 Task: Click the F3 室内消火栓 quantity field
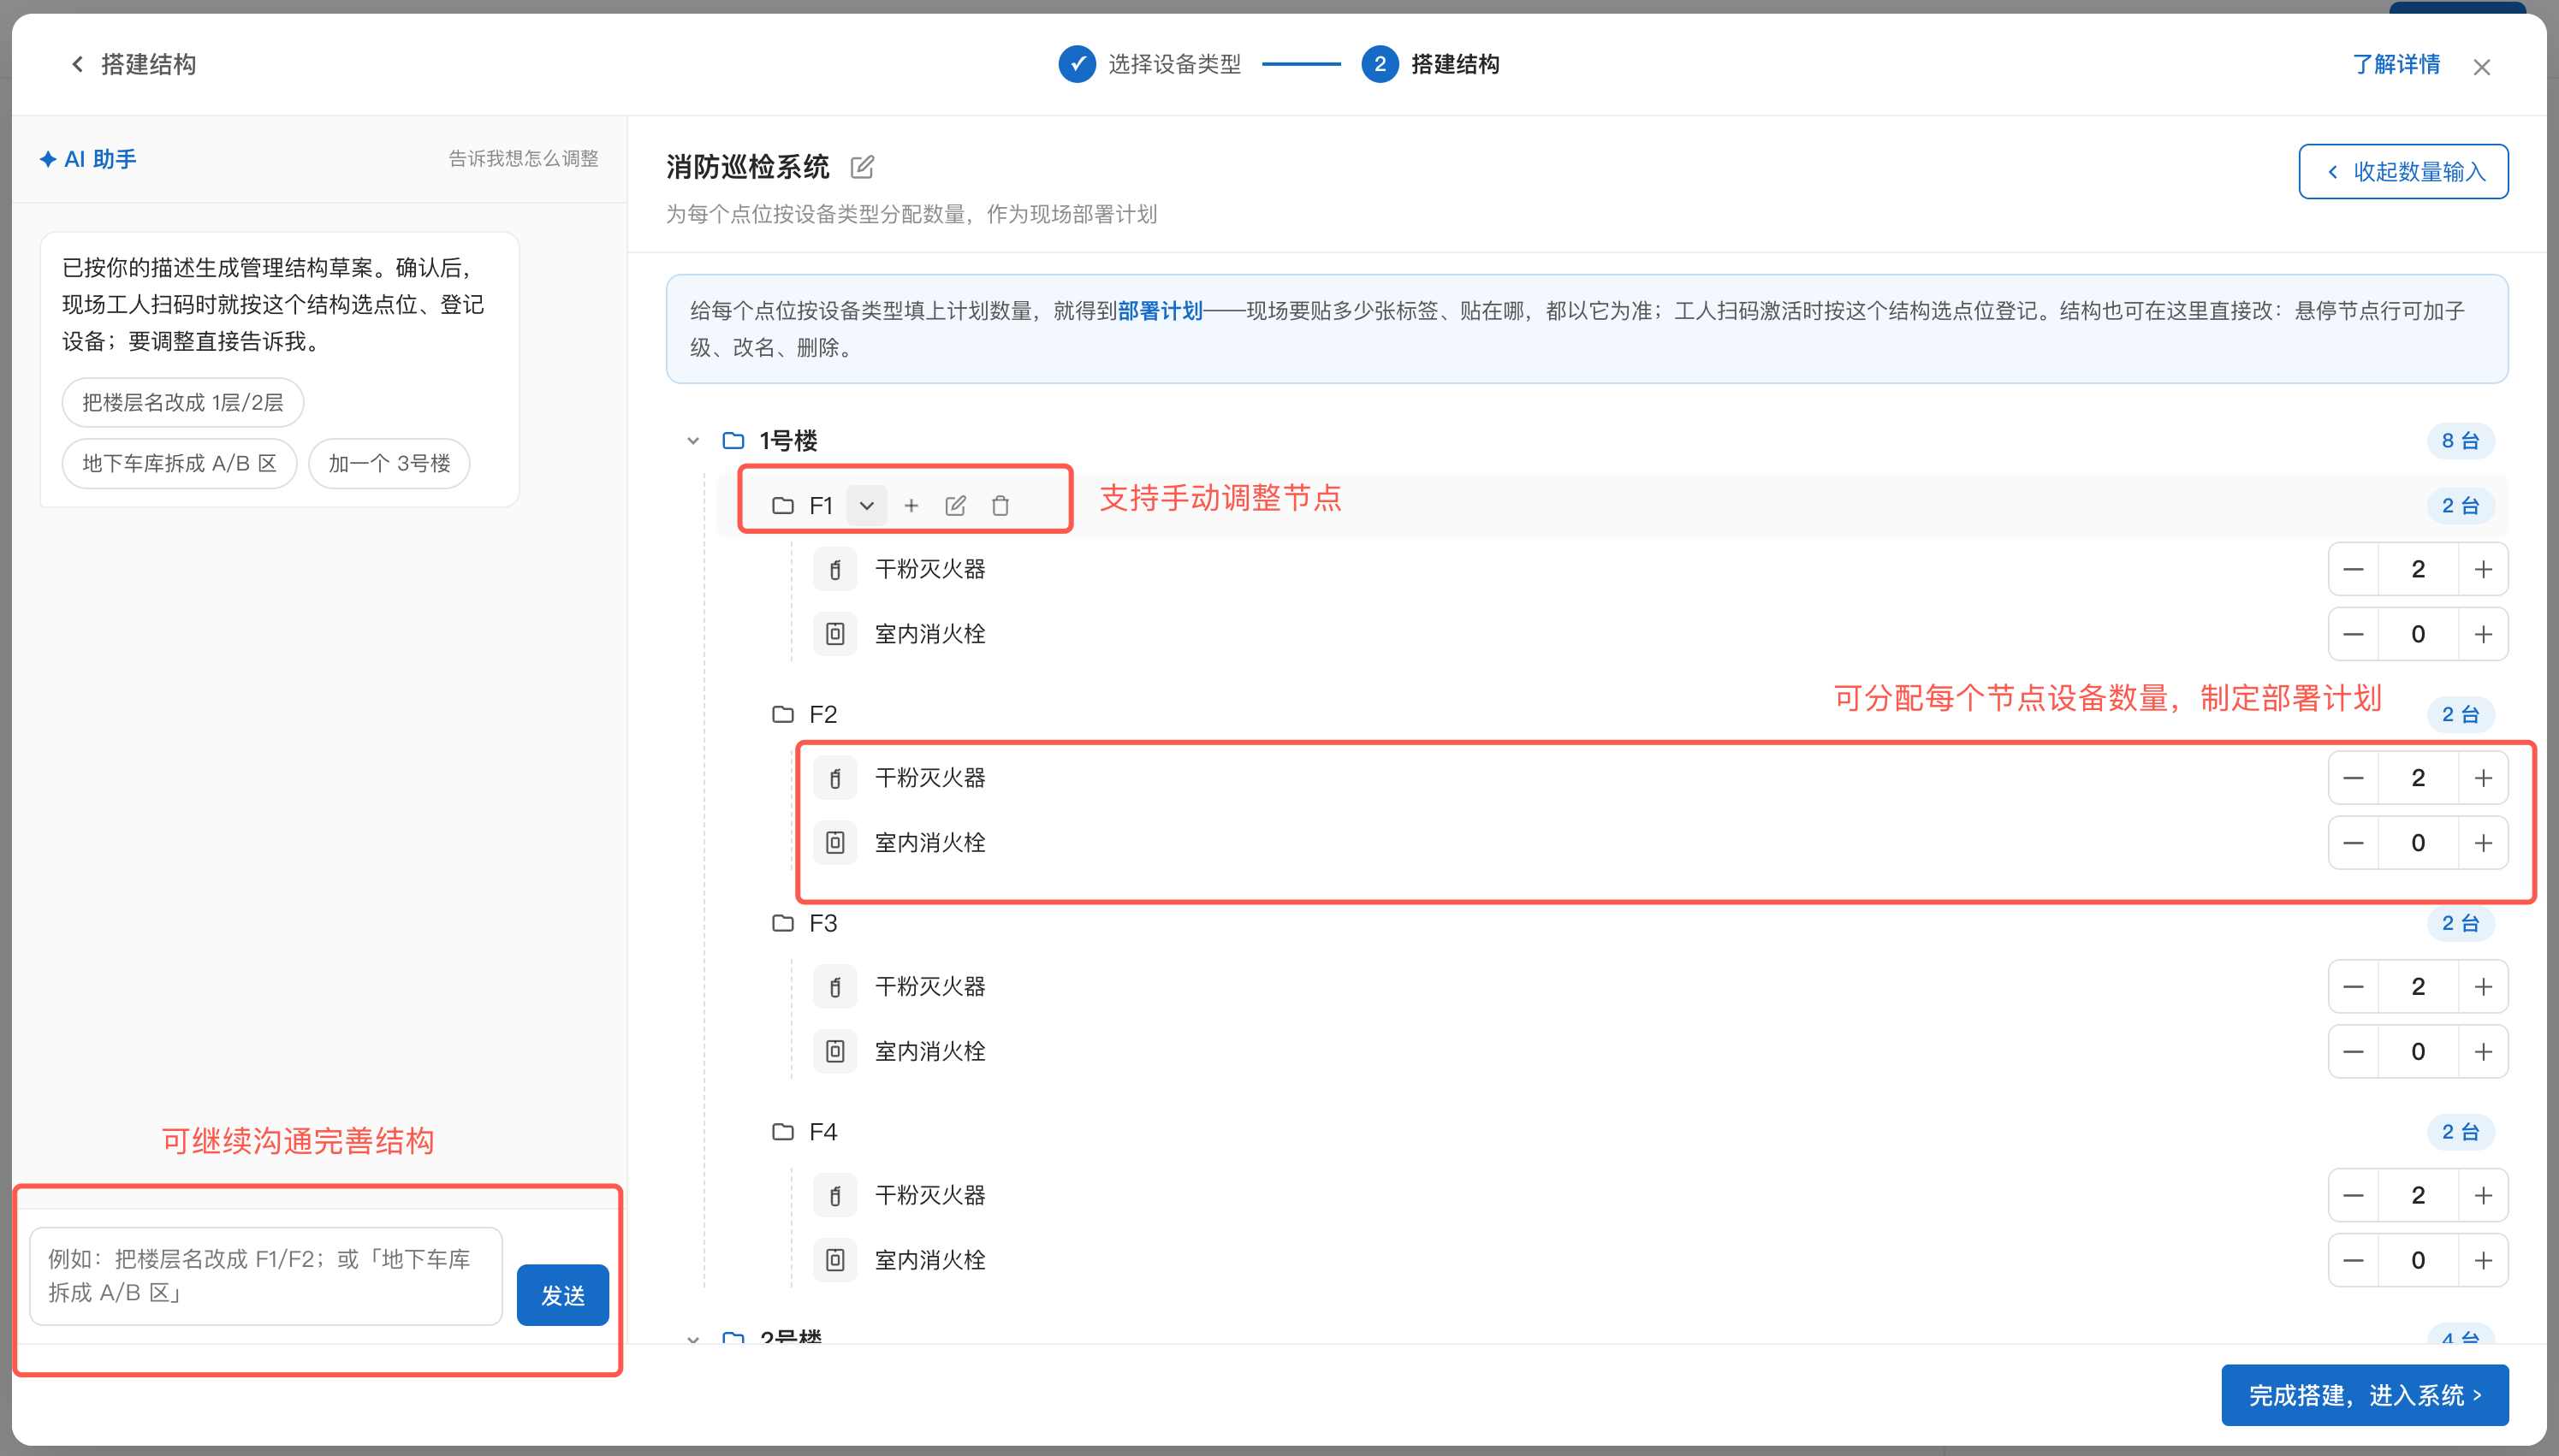click(2418, 1053)
